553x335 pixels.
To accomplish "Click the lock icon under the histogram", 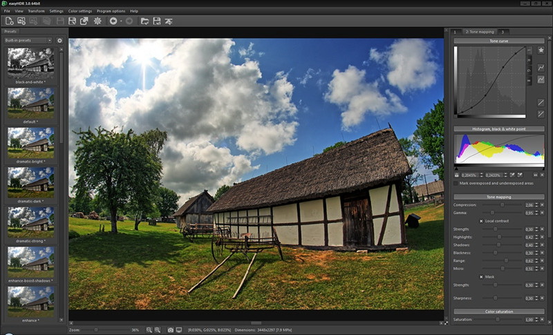I will [456, 175].
